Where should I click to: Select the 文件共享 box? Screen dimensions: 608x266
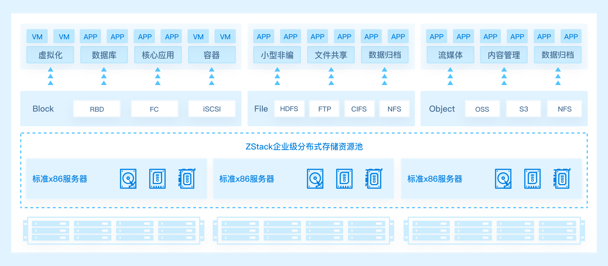pyautogui.click(x=331, y=55)
